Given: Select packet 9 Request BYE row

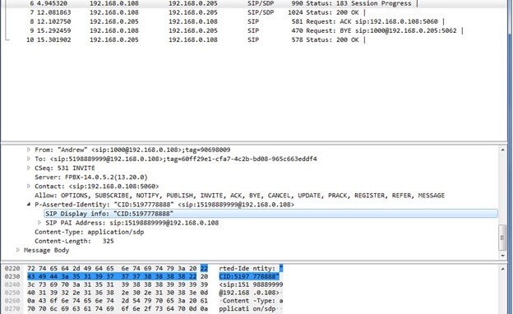Looking at the screenshot, I should point(253,30).
